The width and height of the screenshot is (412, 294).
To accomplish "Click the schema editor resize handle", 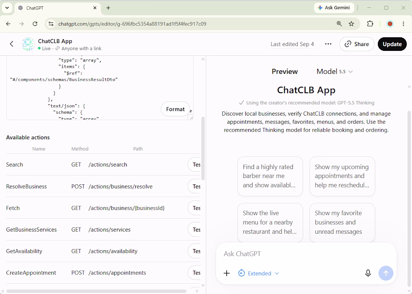I will 191,117.
